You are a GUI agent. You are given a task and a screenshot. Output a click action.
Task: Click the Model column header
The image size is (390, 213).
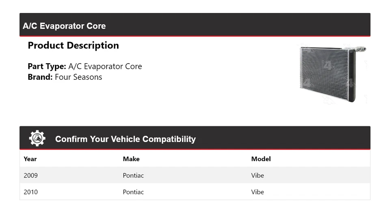point(261,159)
